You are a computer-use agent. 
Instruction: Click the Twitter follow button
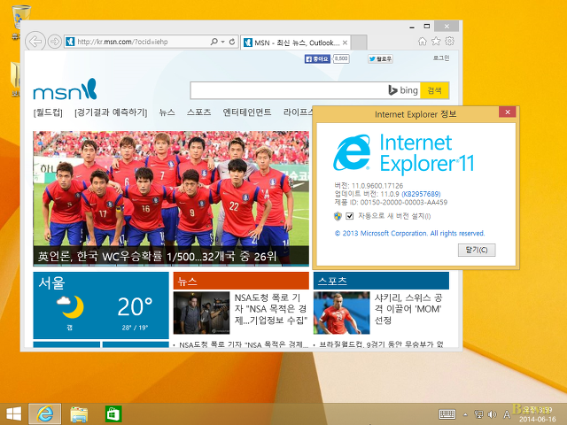point(380,58)
